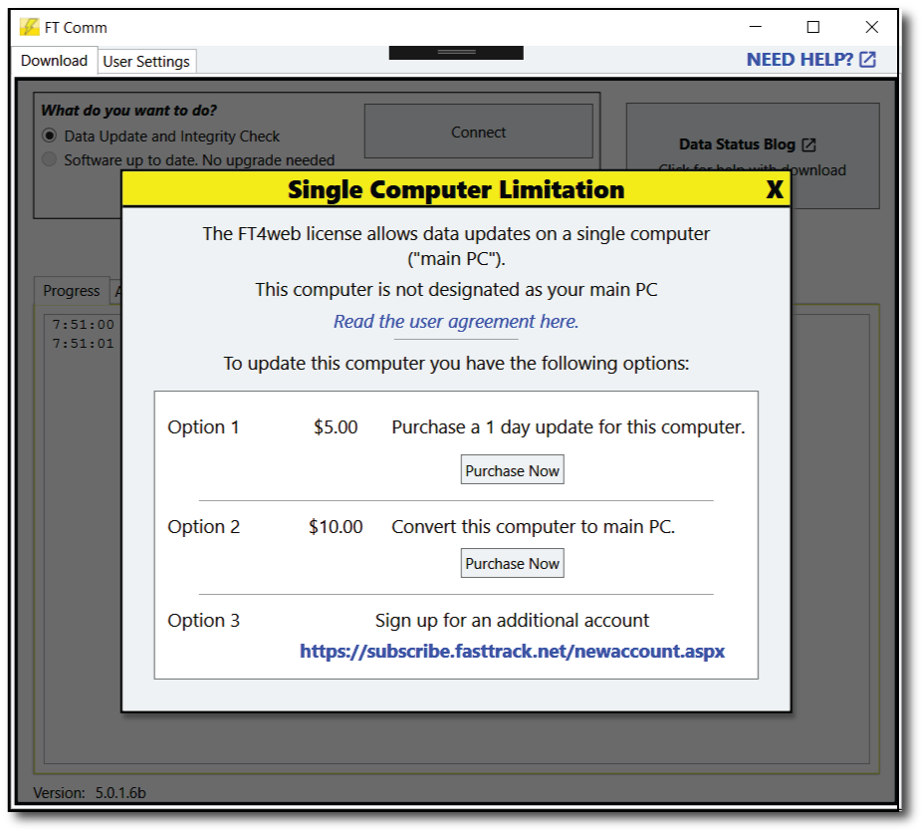Maximize the FT Comm window
923x832 pixels.
[x=812, y=27]
